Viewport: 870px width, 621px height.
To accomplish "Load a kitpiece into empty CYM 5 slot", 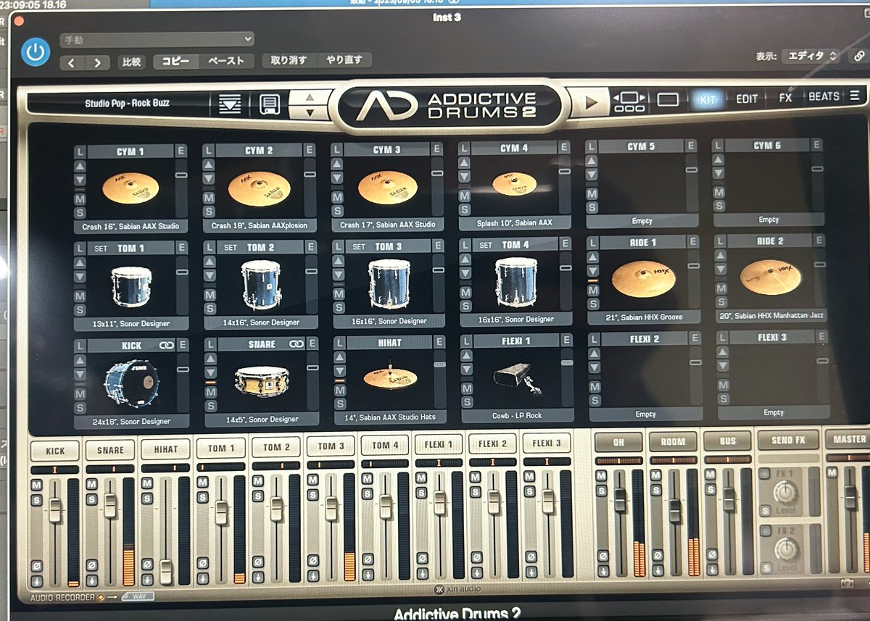I will click(592, 147).
